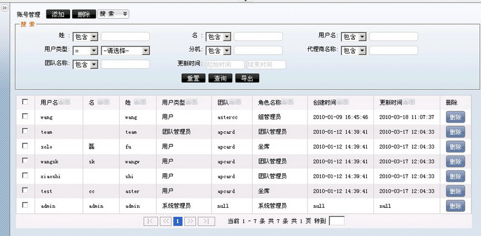The image size is (481, 236).
Task: Go to last page of results
Action: pos(206,221)
